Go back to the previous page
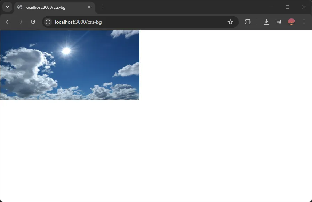This screenshot has width=312, height=202. (x=8, y=22)
